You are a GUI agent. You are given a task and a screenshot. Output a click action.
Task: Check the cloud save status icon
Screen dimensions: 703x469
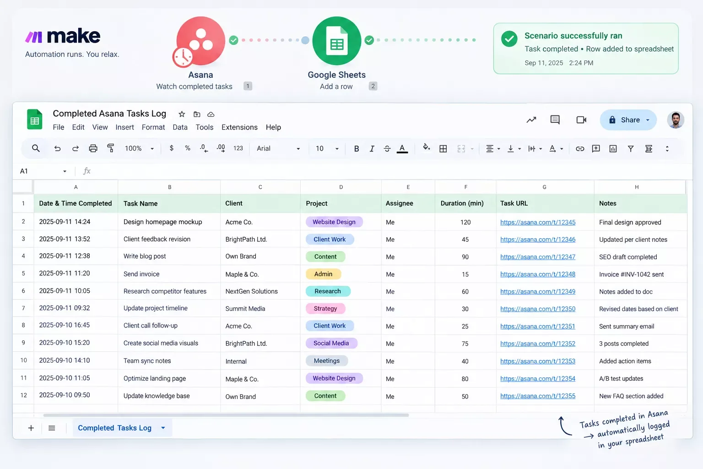pos(211,114)
